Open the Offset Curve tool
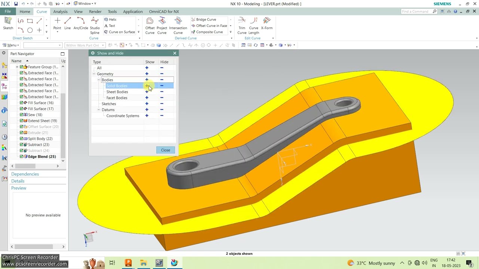The height and width of the screenshot is (269, 479). tap(150, 26)
